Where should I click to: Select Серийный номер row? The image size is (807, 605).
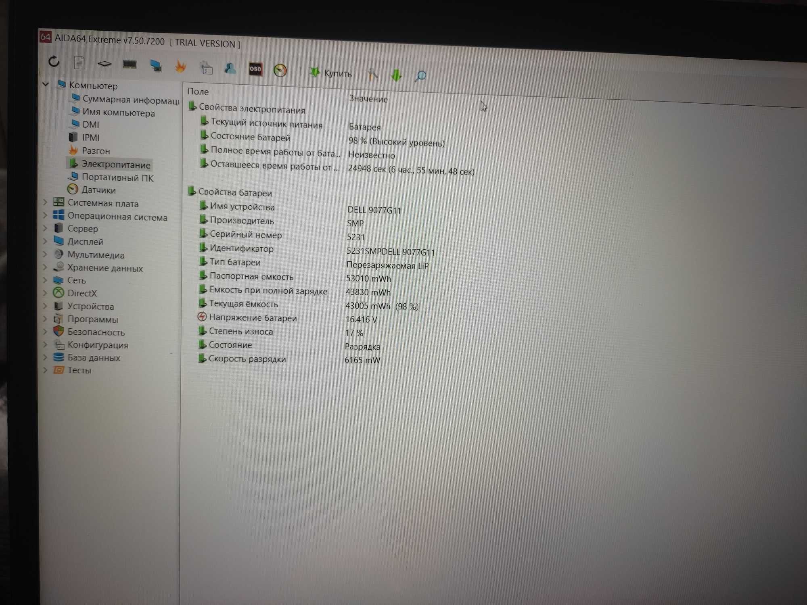(x=282, y=236)
